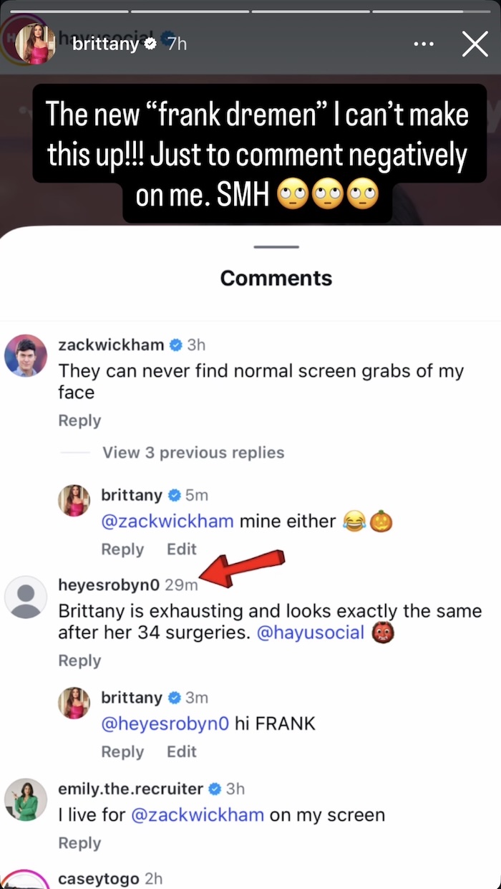Open the story options menu (three dots)

tap(424, 44)
